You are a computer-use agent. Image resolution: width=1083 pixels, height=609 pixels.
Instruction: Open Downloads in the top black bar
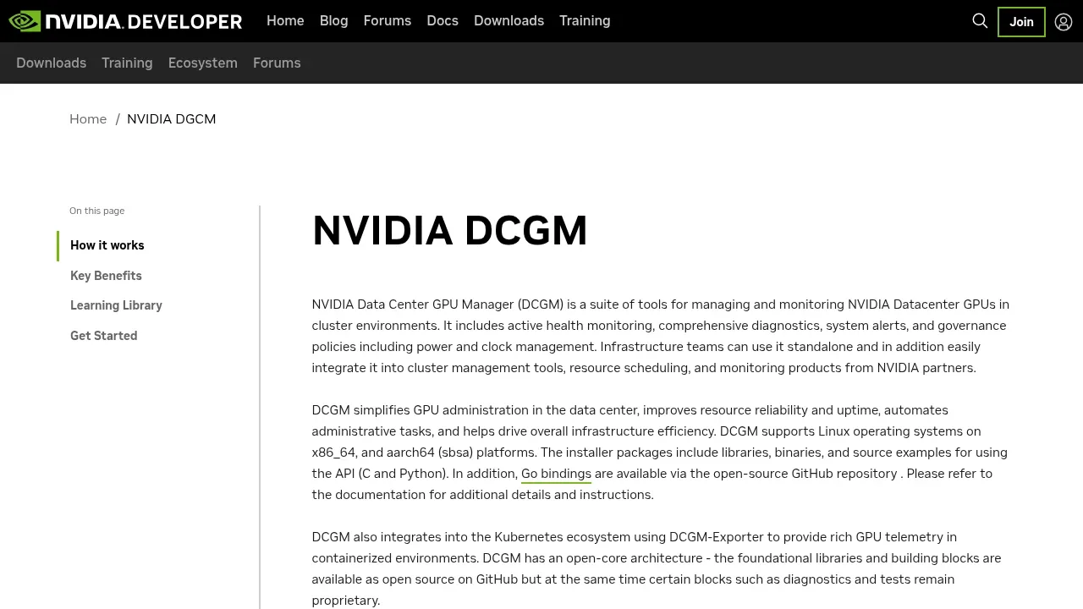[x=509, y=21]
